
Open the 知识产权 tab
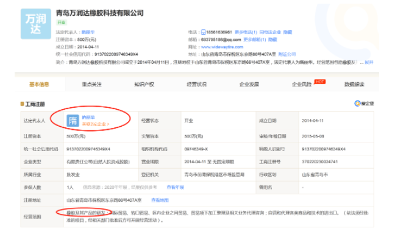[144, 84]
